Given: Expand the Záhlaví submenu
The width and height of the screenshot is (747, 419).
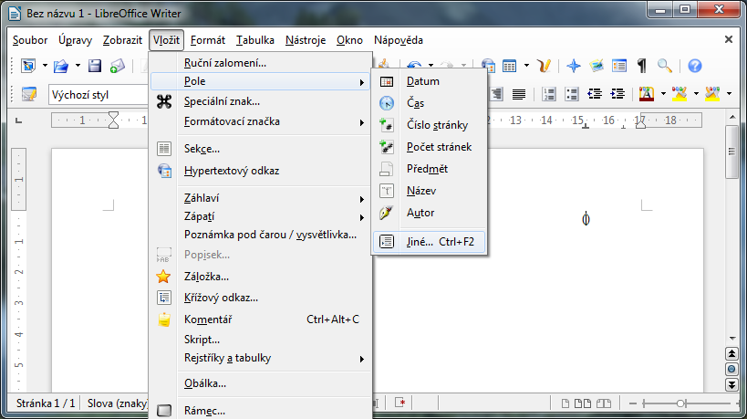Looking at the screenshot, I should point(261,198).
